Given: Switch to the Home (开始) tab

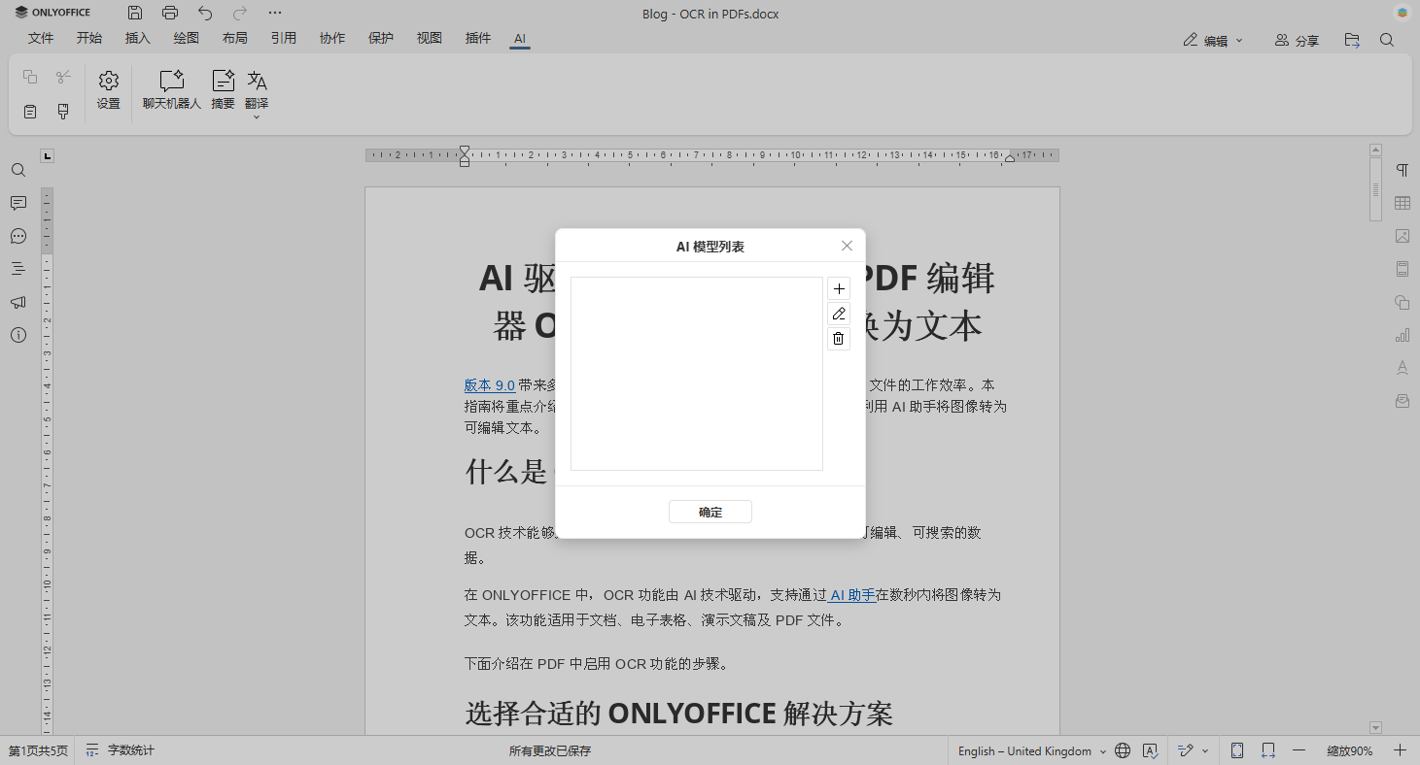Looking at the screenshot, I should coord(89,38).
